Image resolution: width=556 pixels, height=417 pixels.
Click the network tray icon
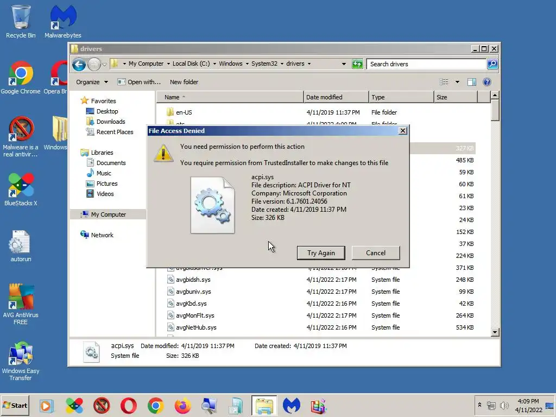coord(491,405)
